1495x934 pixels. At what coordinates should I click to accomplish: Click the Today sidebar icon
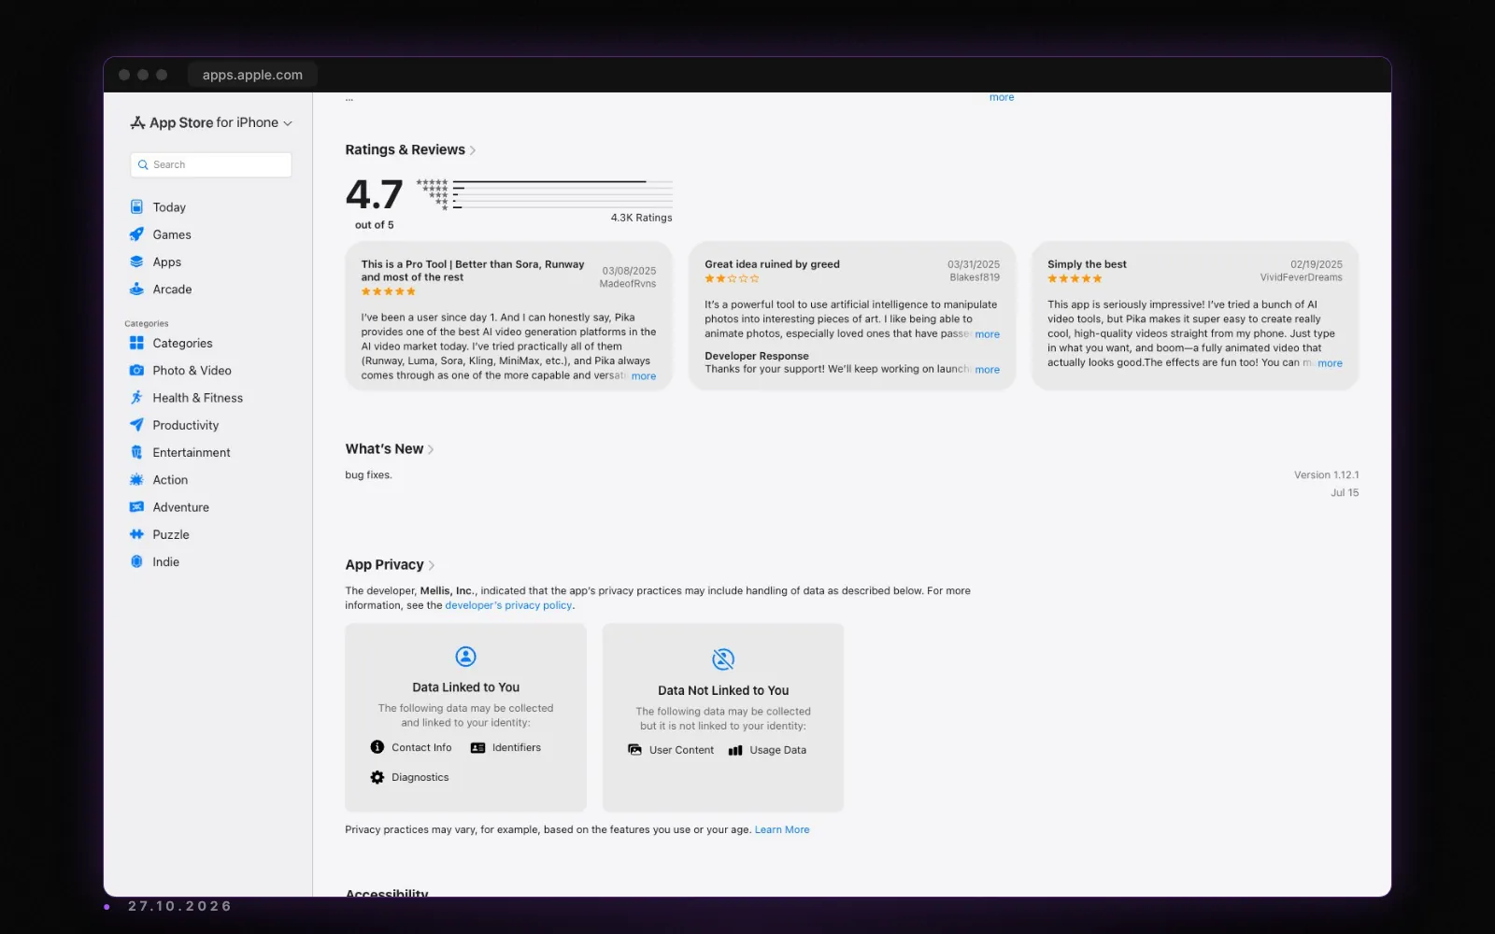[136, 207]
